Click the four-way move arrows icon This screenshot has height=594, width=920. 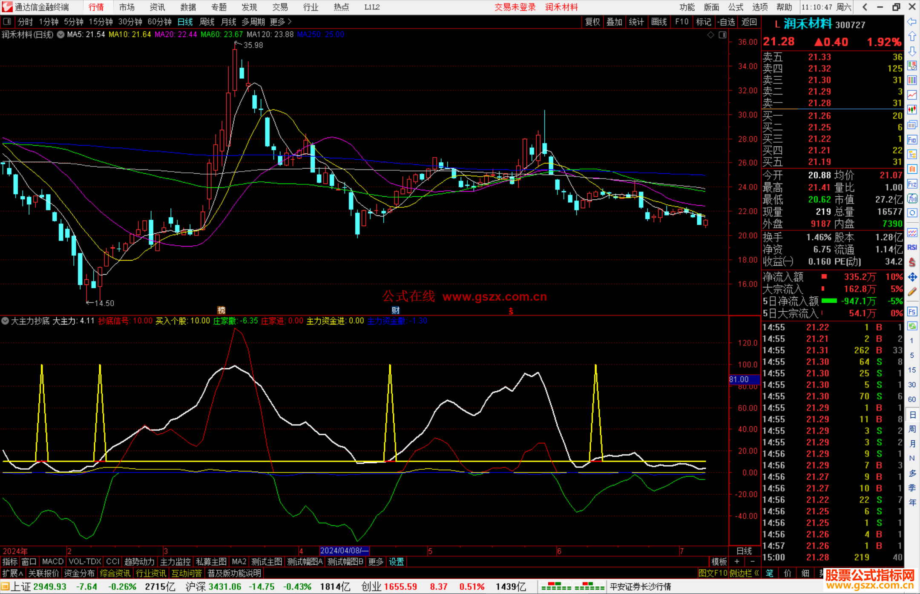tap(912, 277)
